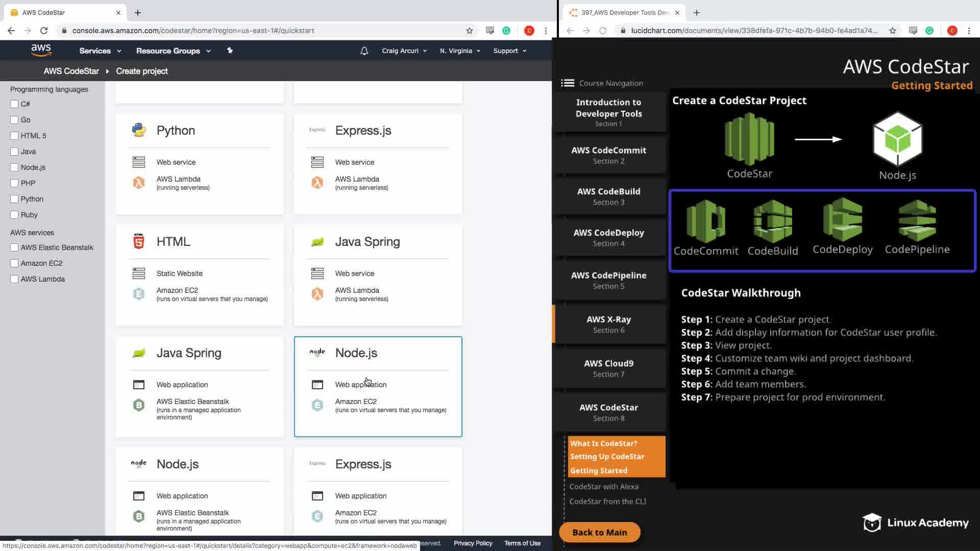Reload the AWS CodeStar browser page
The width and height of the screenshot is (980, 551).
[44, 31]
